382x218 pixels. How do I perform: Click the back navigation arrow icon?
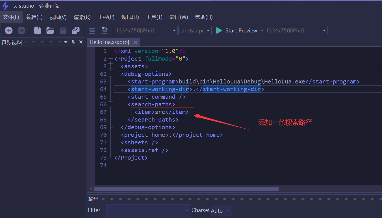[9, 30]
